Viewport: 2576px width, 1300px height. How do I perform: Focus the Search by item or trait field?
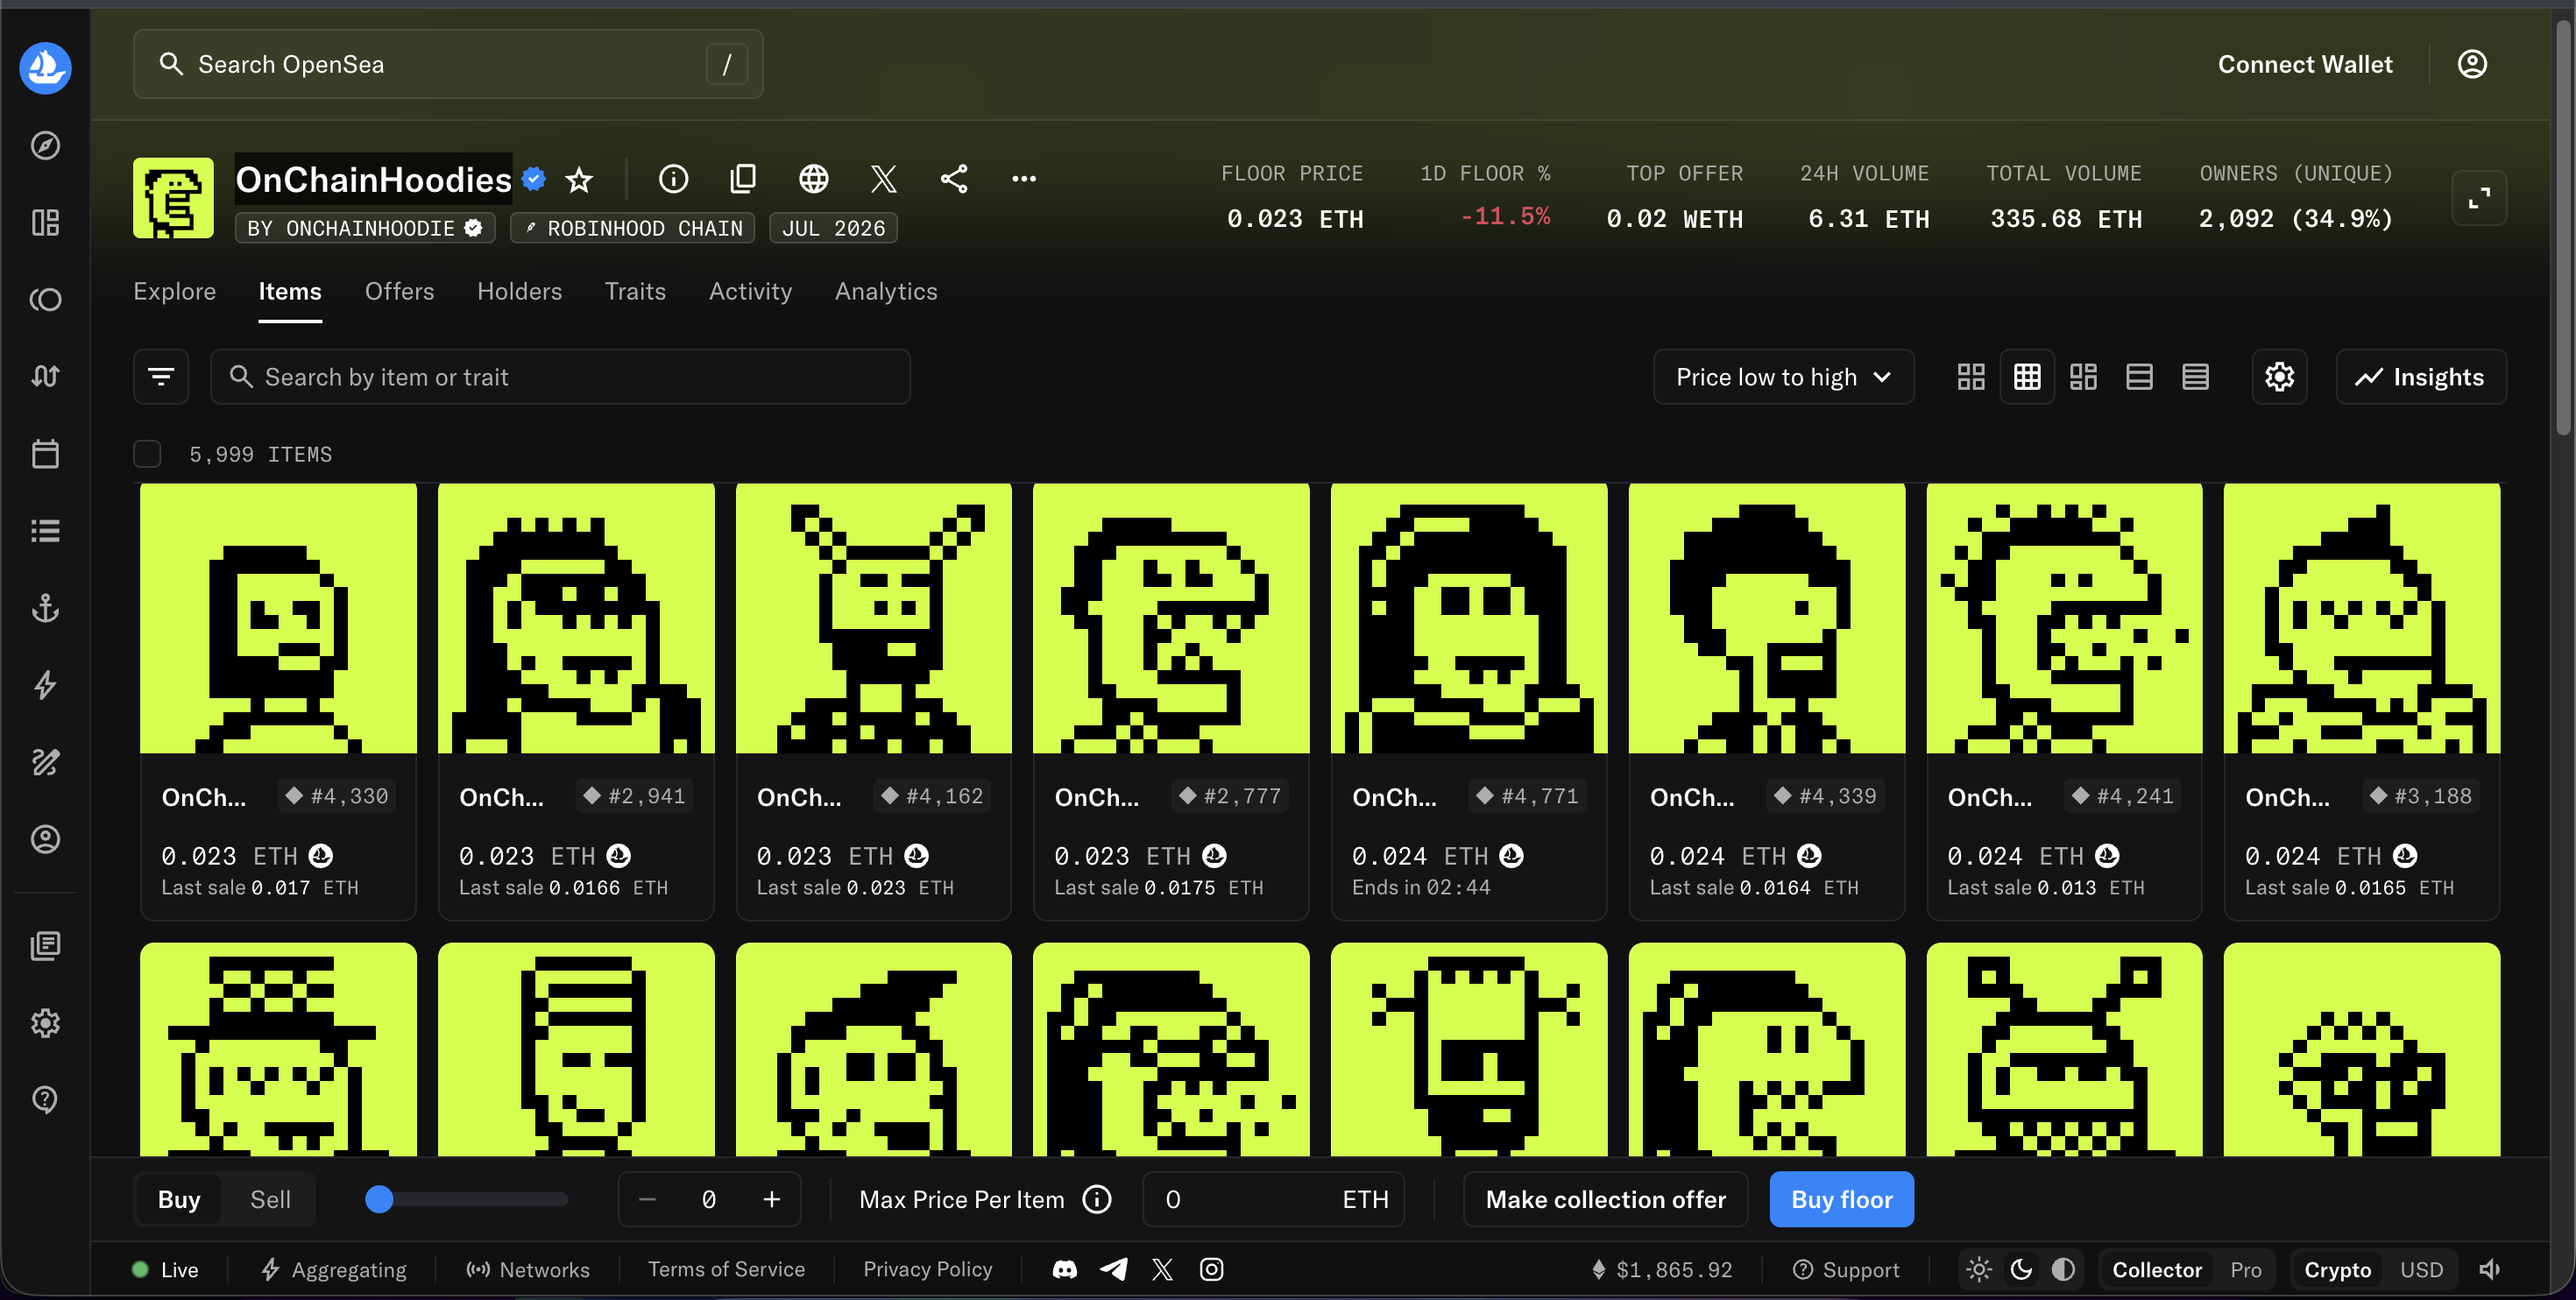point(560,377)
